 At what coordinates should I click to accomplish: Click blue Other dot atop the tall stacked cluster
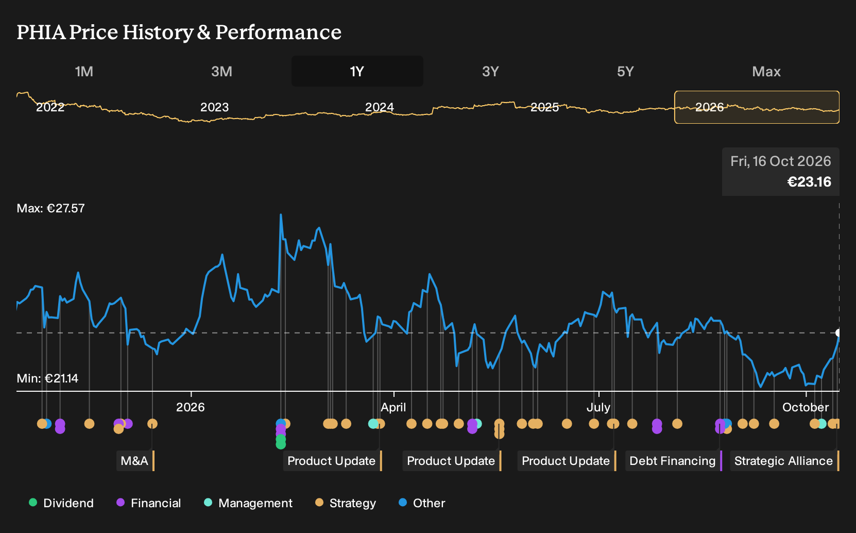click(x=280, y=424)
